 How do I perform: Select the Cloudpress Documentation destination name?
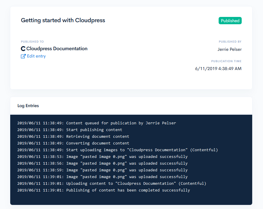(x=57, y=49)
